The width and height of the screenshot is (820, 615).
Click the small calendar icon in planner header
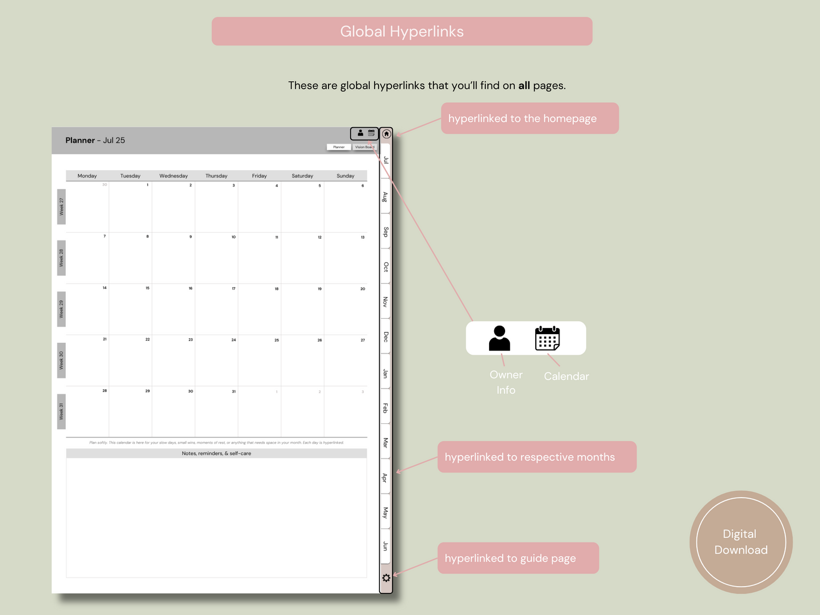point(371,133)
